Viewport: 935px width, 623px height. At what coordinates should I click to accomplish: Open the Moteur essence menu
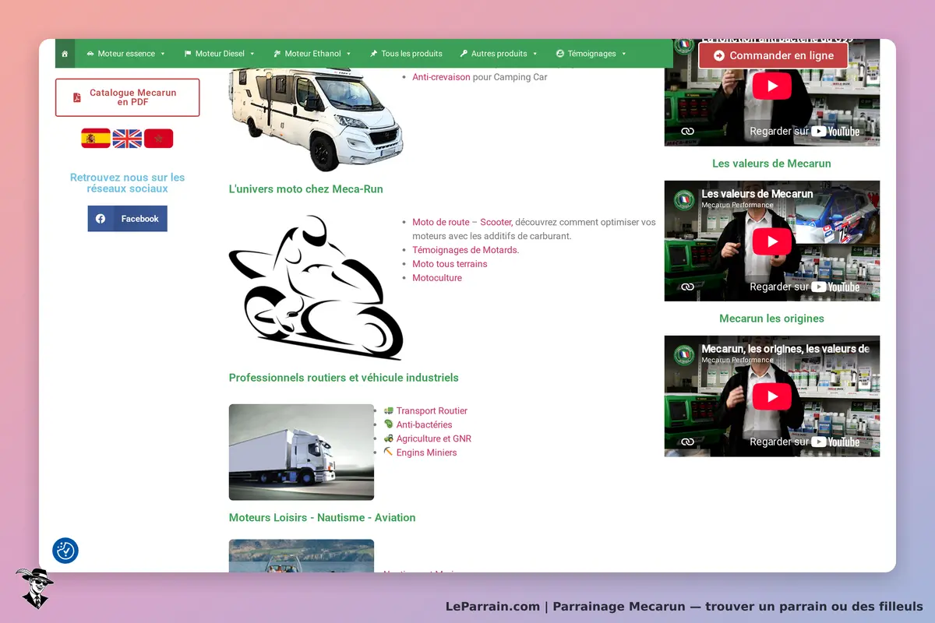tap(125, 54)
